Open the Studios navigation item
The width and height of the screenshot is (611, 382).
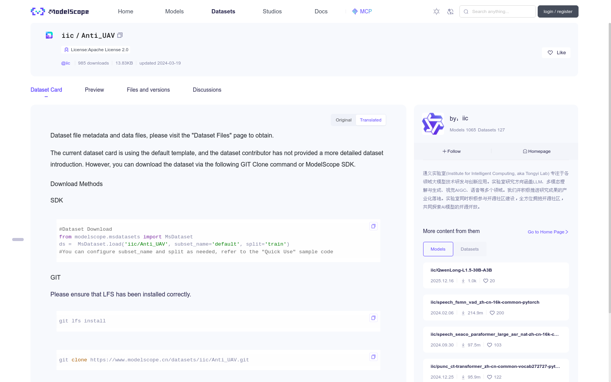[272, 11]
